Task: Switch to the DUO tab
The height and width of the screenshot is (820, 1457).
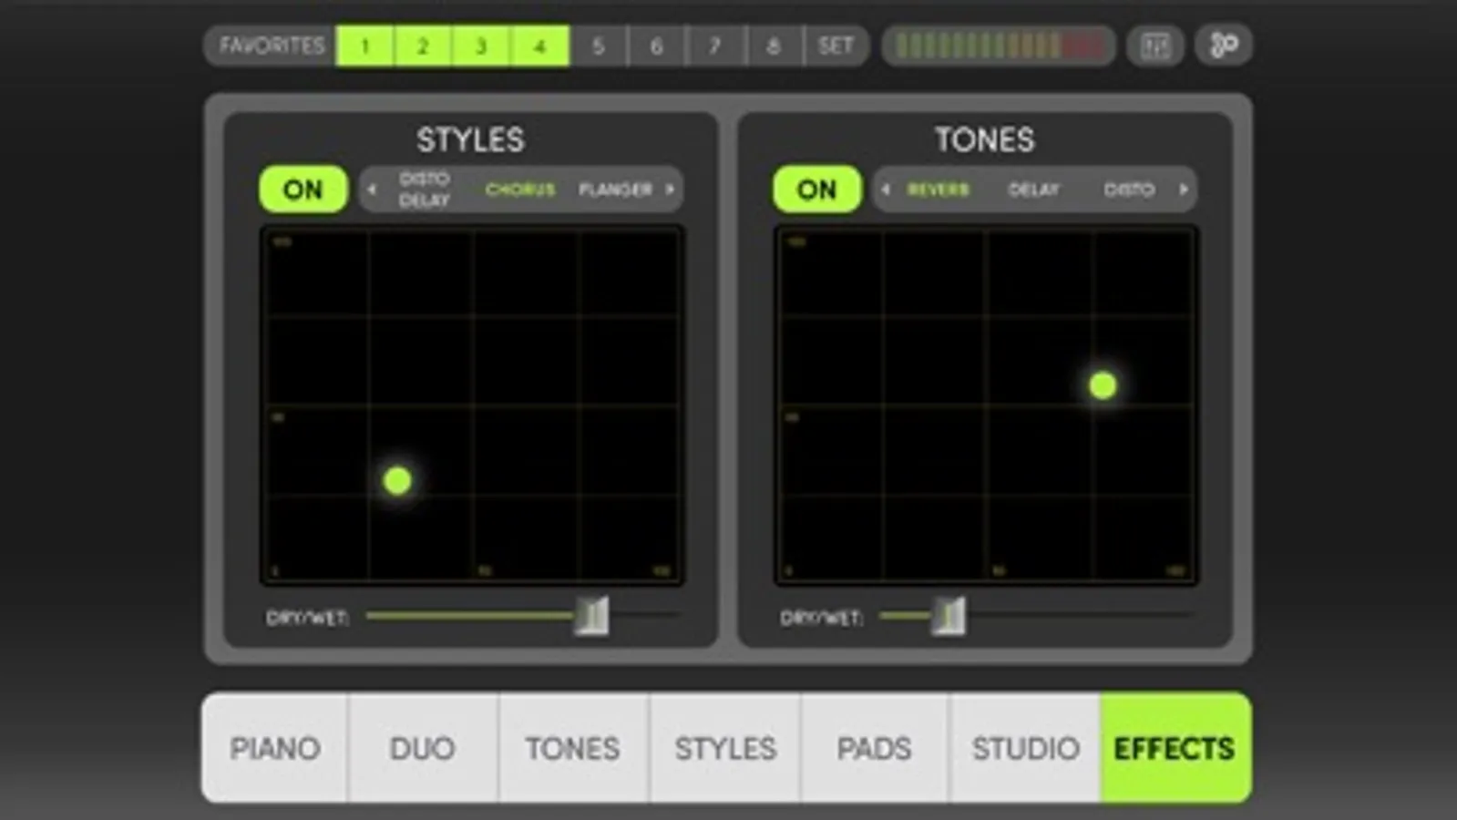Action: tap(423, 748)
